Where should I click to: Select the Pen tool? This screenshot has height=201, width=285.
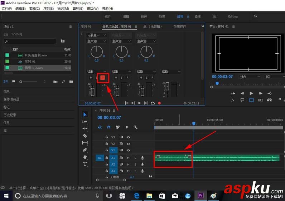pyautogui.click(x=85, y=150)
